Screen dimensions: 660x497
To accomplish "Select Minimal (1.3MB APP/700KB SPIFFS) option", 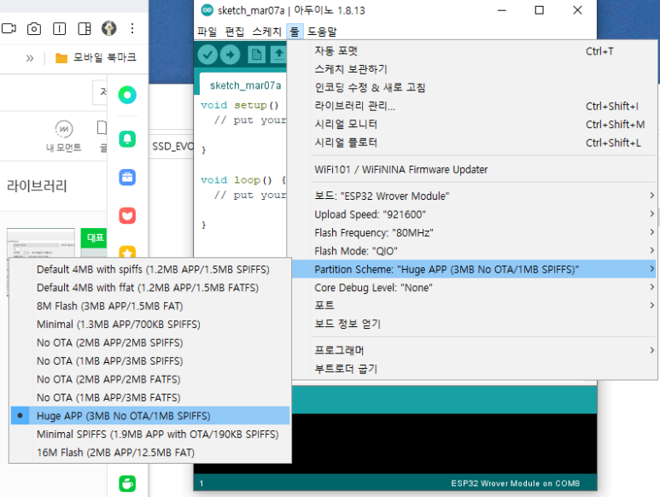I will coord(150,325).
